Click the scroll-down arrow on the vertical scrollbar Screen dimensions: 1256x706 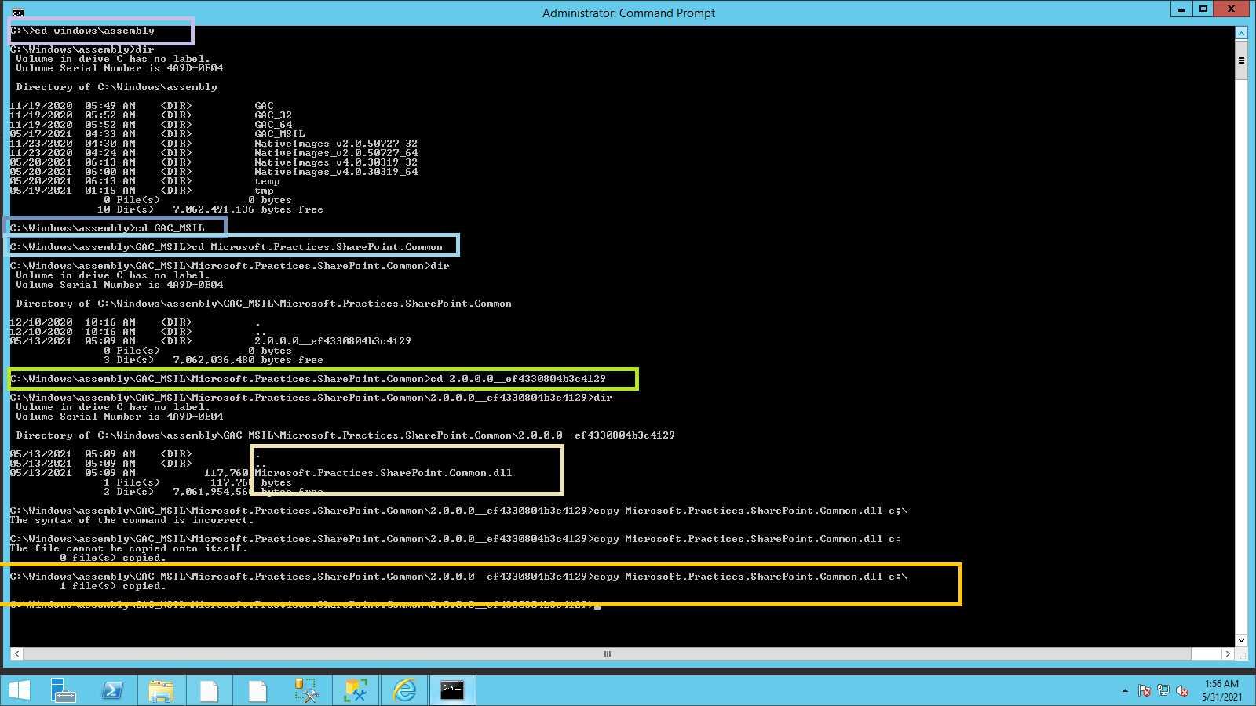pos(1242,639)
